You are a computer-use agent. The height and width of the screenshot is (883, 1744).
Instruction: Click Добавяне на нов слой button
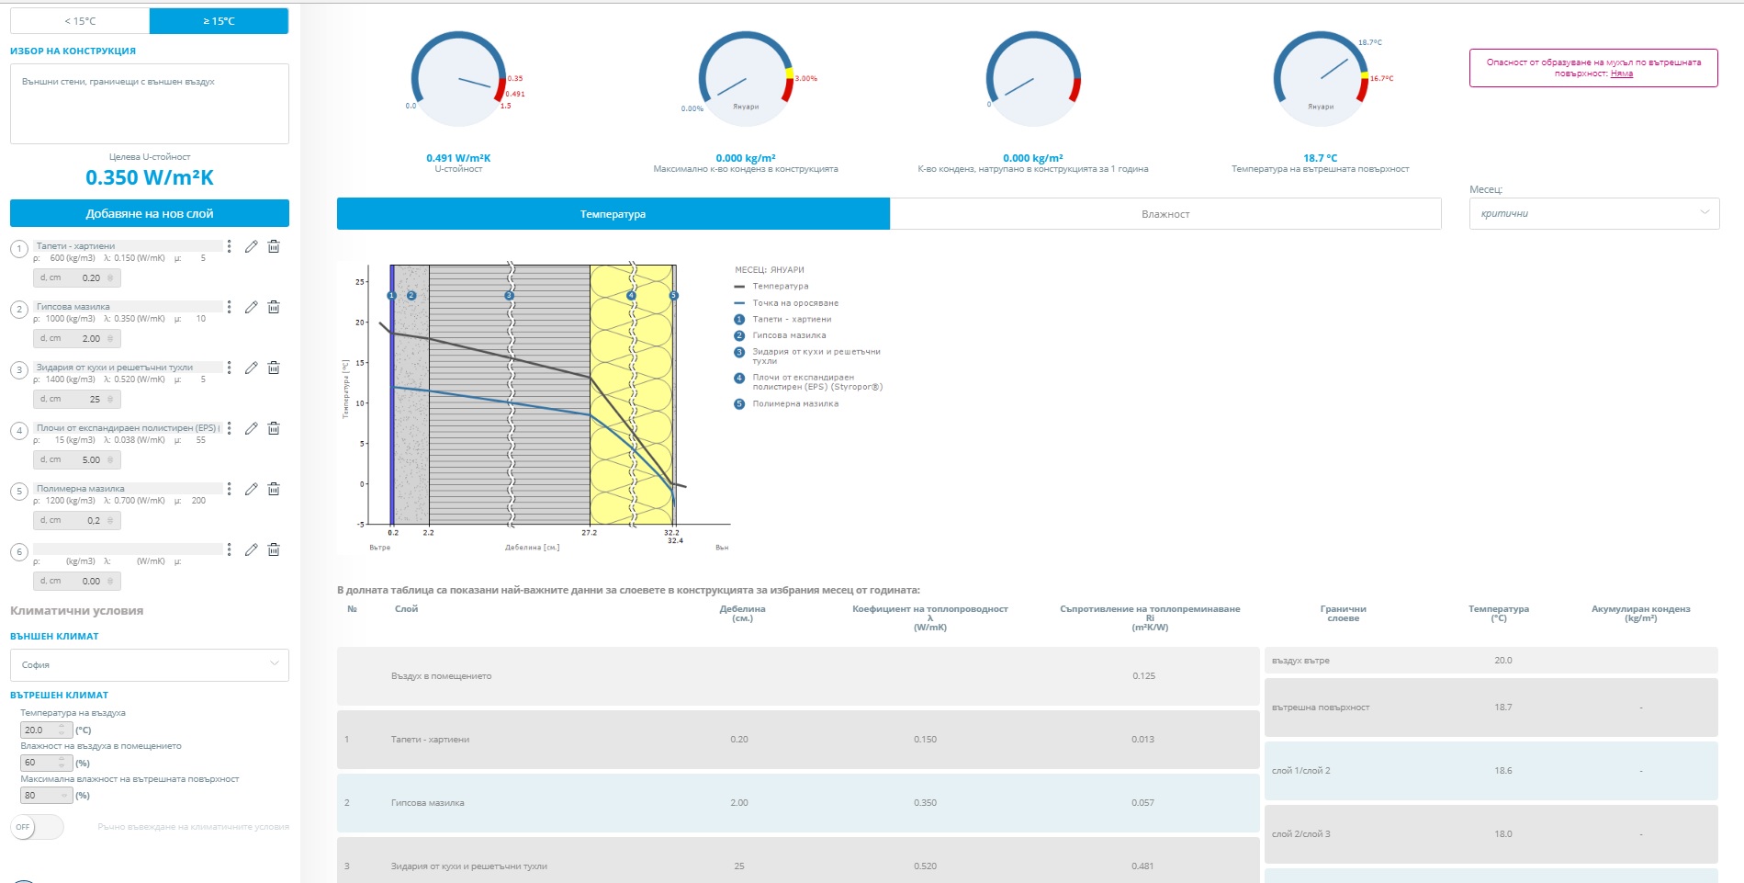pos(150,213)
